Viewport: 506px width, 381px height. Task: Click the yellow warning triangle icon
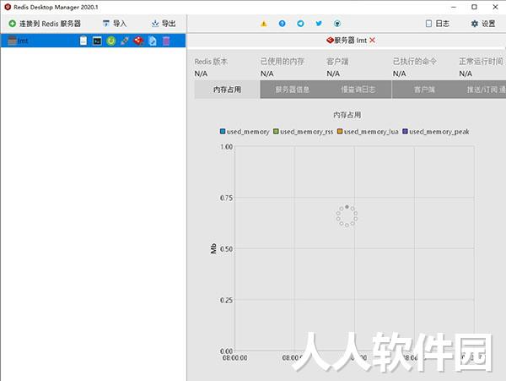click(x=264, y=24)
